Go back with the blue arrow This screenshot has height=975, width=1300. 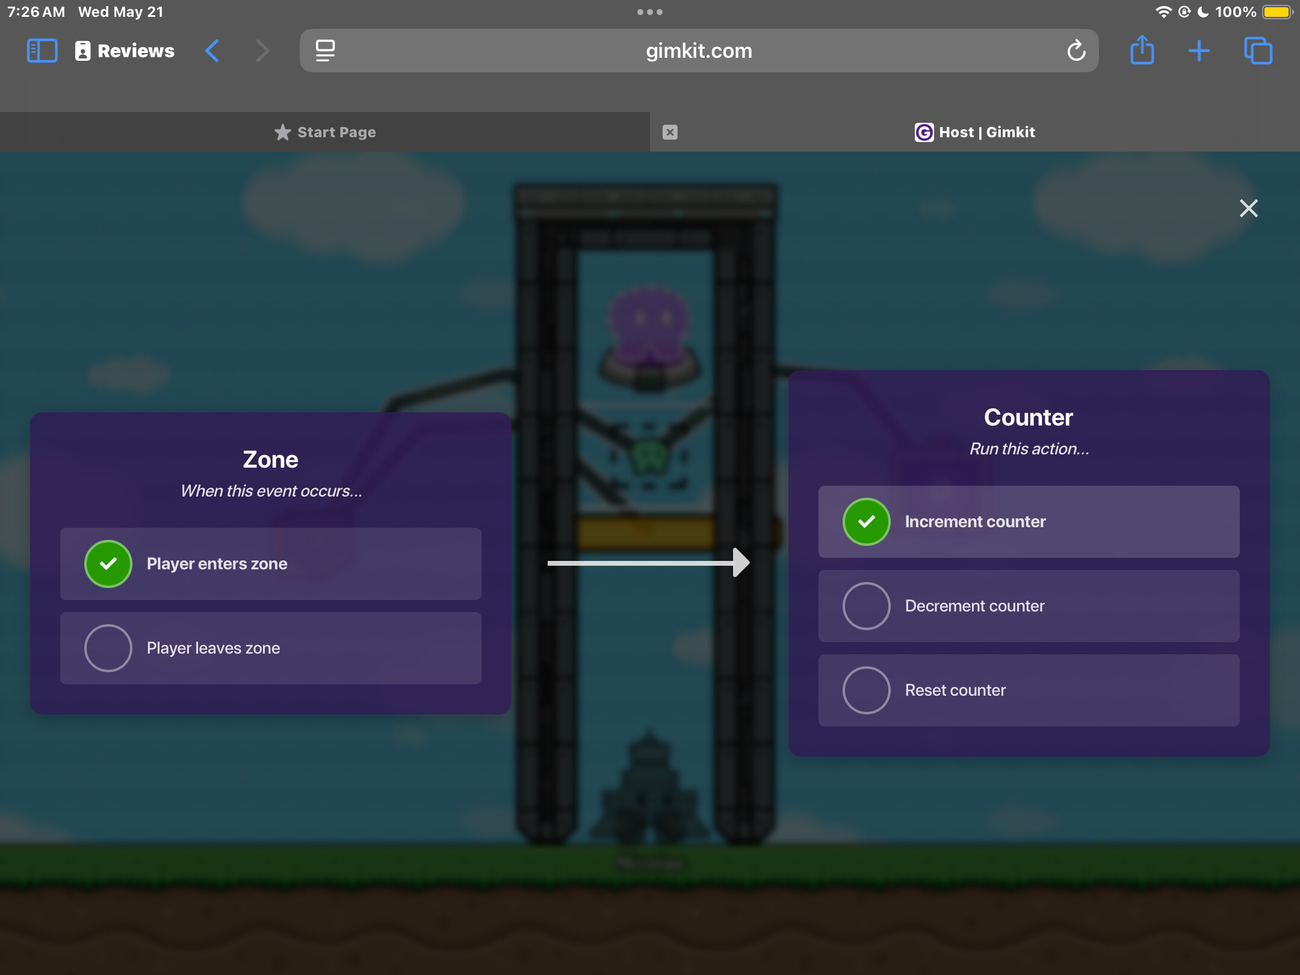click(x=212, y=51)
